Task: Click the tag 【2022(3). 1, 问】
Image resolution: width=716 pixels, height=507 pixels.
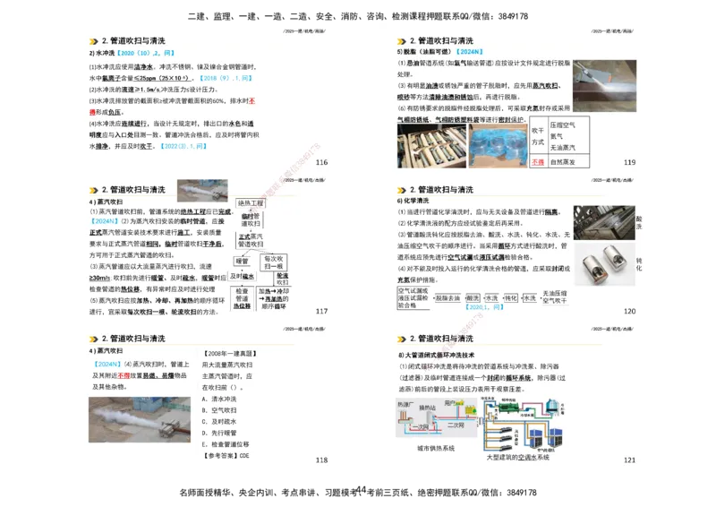Action: (x=183, y=146)
